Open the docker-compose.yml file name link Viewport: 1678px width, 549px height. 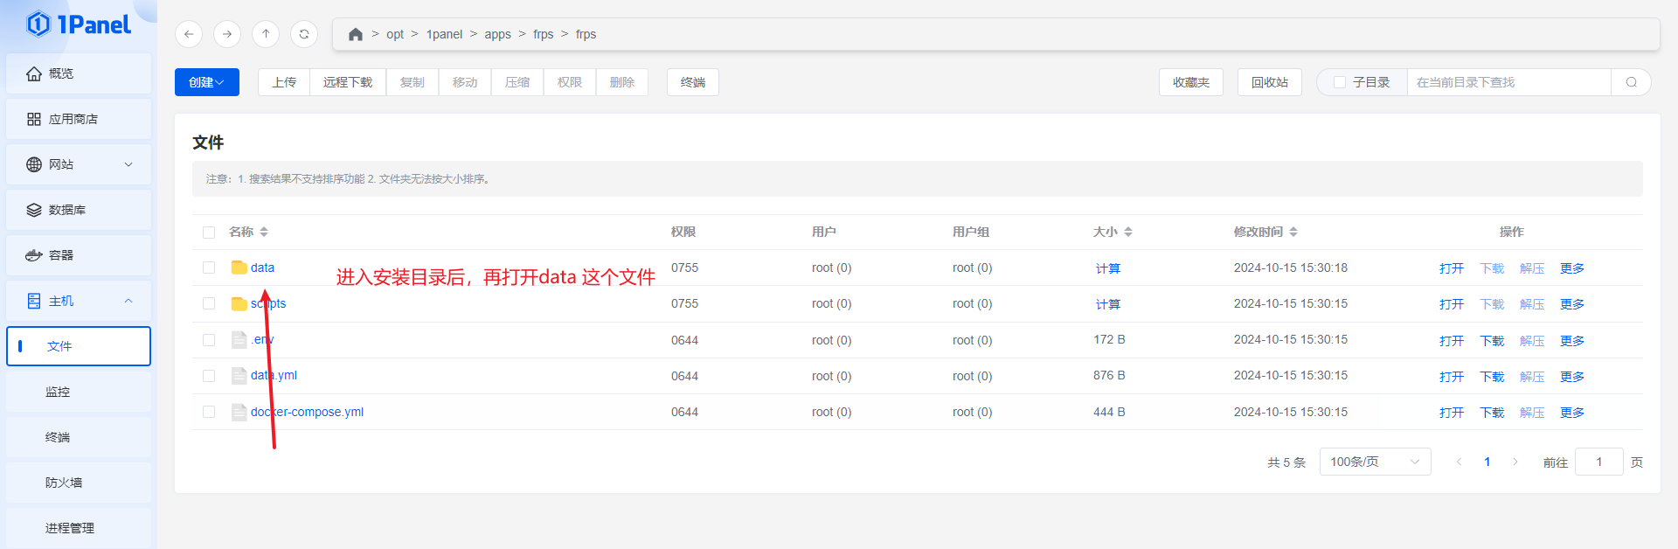click(307, 412)
